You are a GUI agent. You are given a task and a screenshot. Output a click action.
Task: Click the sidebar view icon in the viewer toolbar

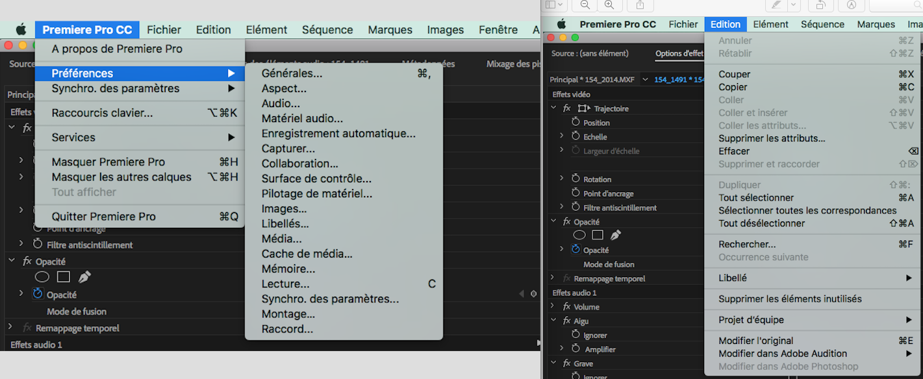coord(551,5)
